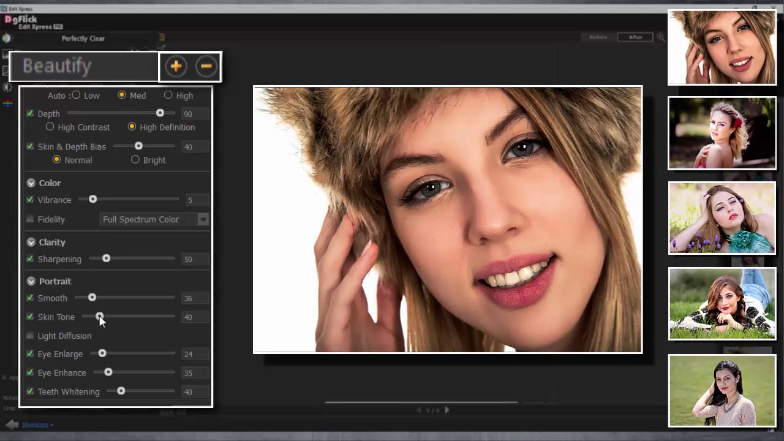This screenshot has width=784, height=441.
Task: Enable the Fidelity checkbox
Action: point(30,219)
